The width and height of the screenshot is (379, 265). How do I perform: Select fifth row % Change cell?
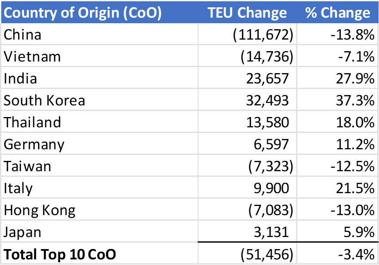(x=338, y=121)
